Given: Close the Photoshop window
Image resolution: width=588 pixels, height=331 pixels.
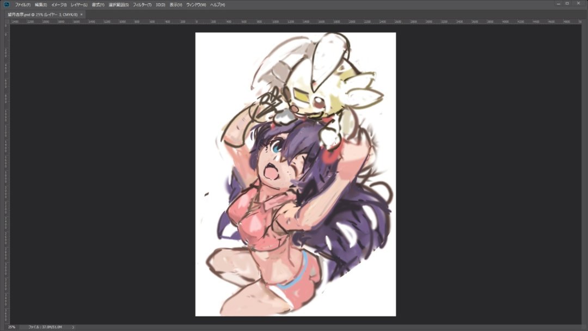Looking at the screenshot, I should [x=578, y=3].
